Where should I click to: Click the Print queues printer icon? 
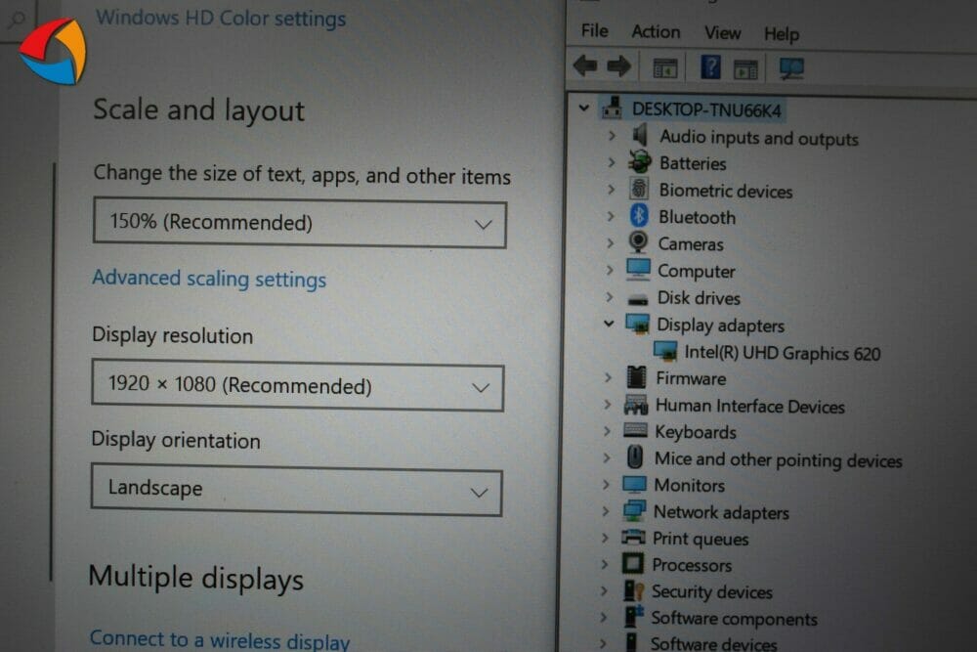pyautogui.click(x=633, y=537)
